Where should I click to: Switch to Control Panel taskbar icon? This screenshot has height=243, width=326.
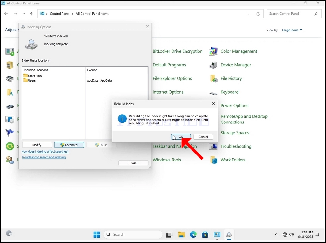click(217, 235)
